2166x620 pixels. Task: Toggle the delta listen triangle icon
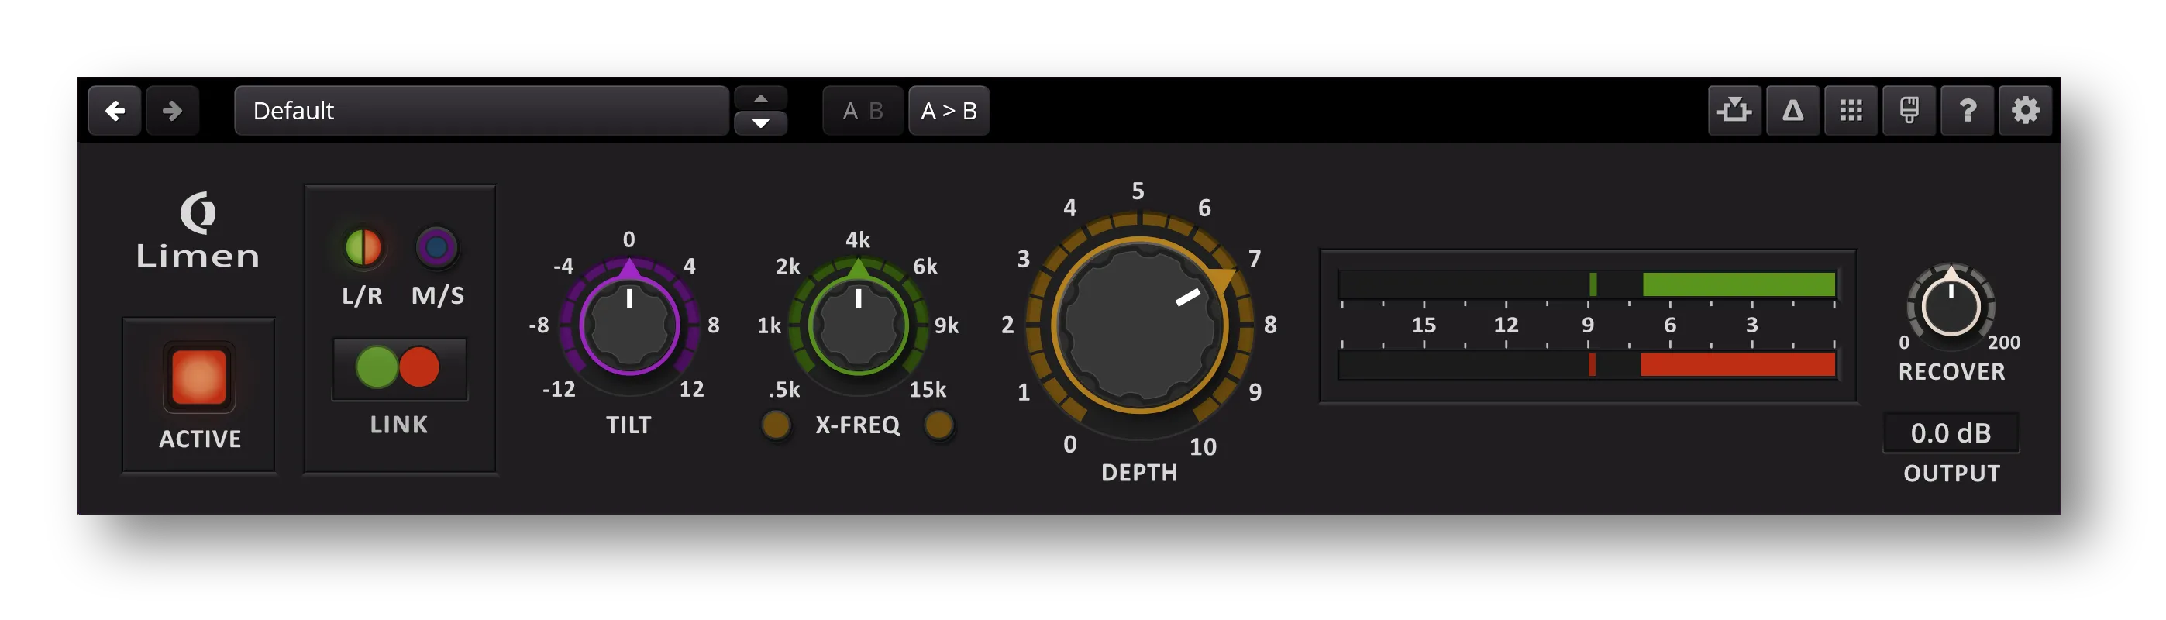(1792, 110)
